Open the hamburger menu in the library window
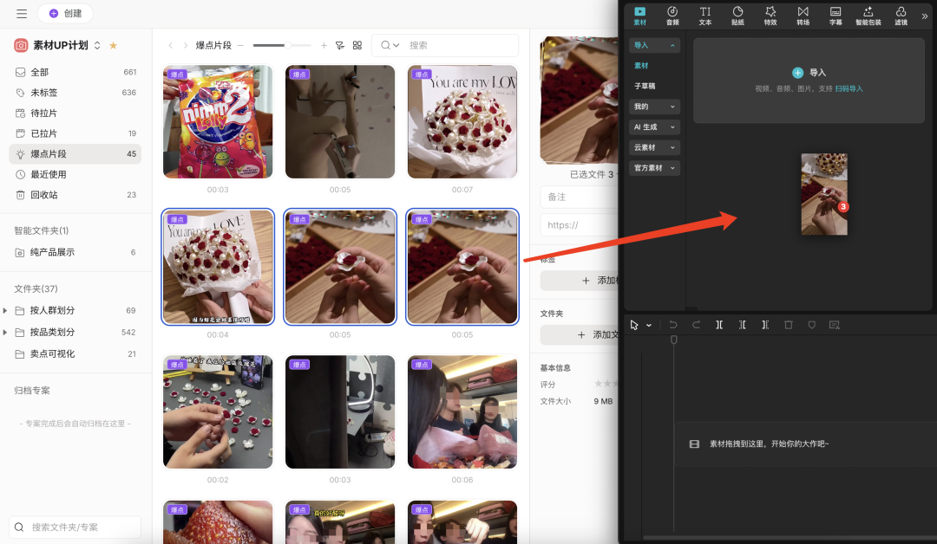Image resolution: width=937 pixels, height=544 pixels. coord(22,13)
